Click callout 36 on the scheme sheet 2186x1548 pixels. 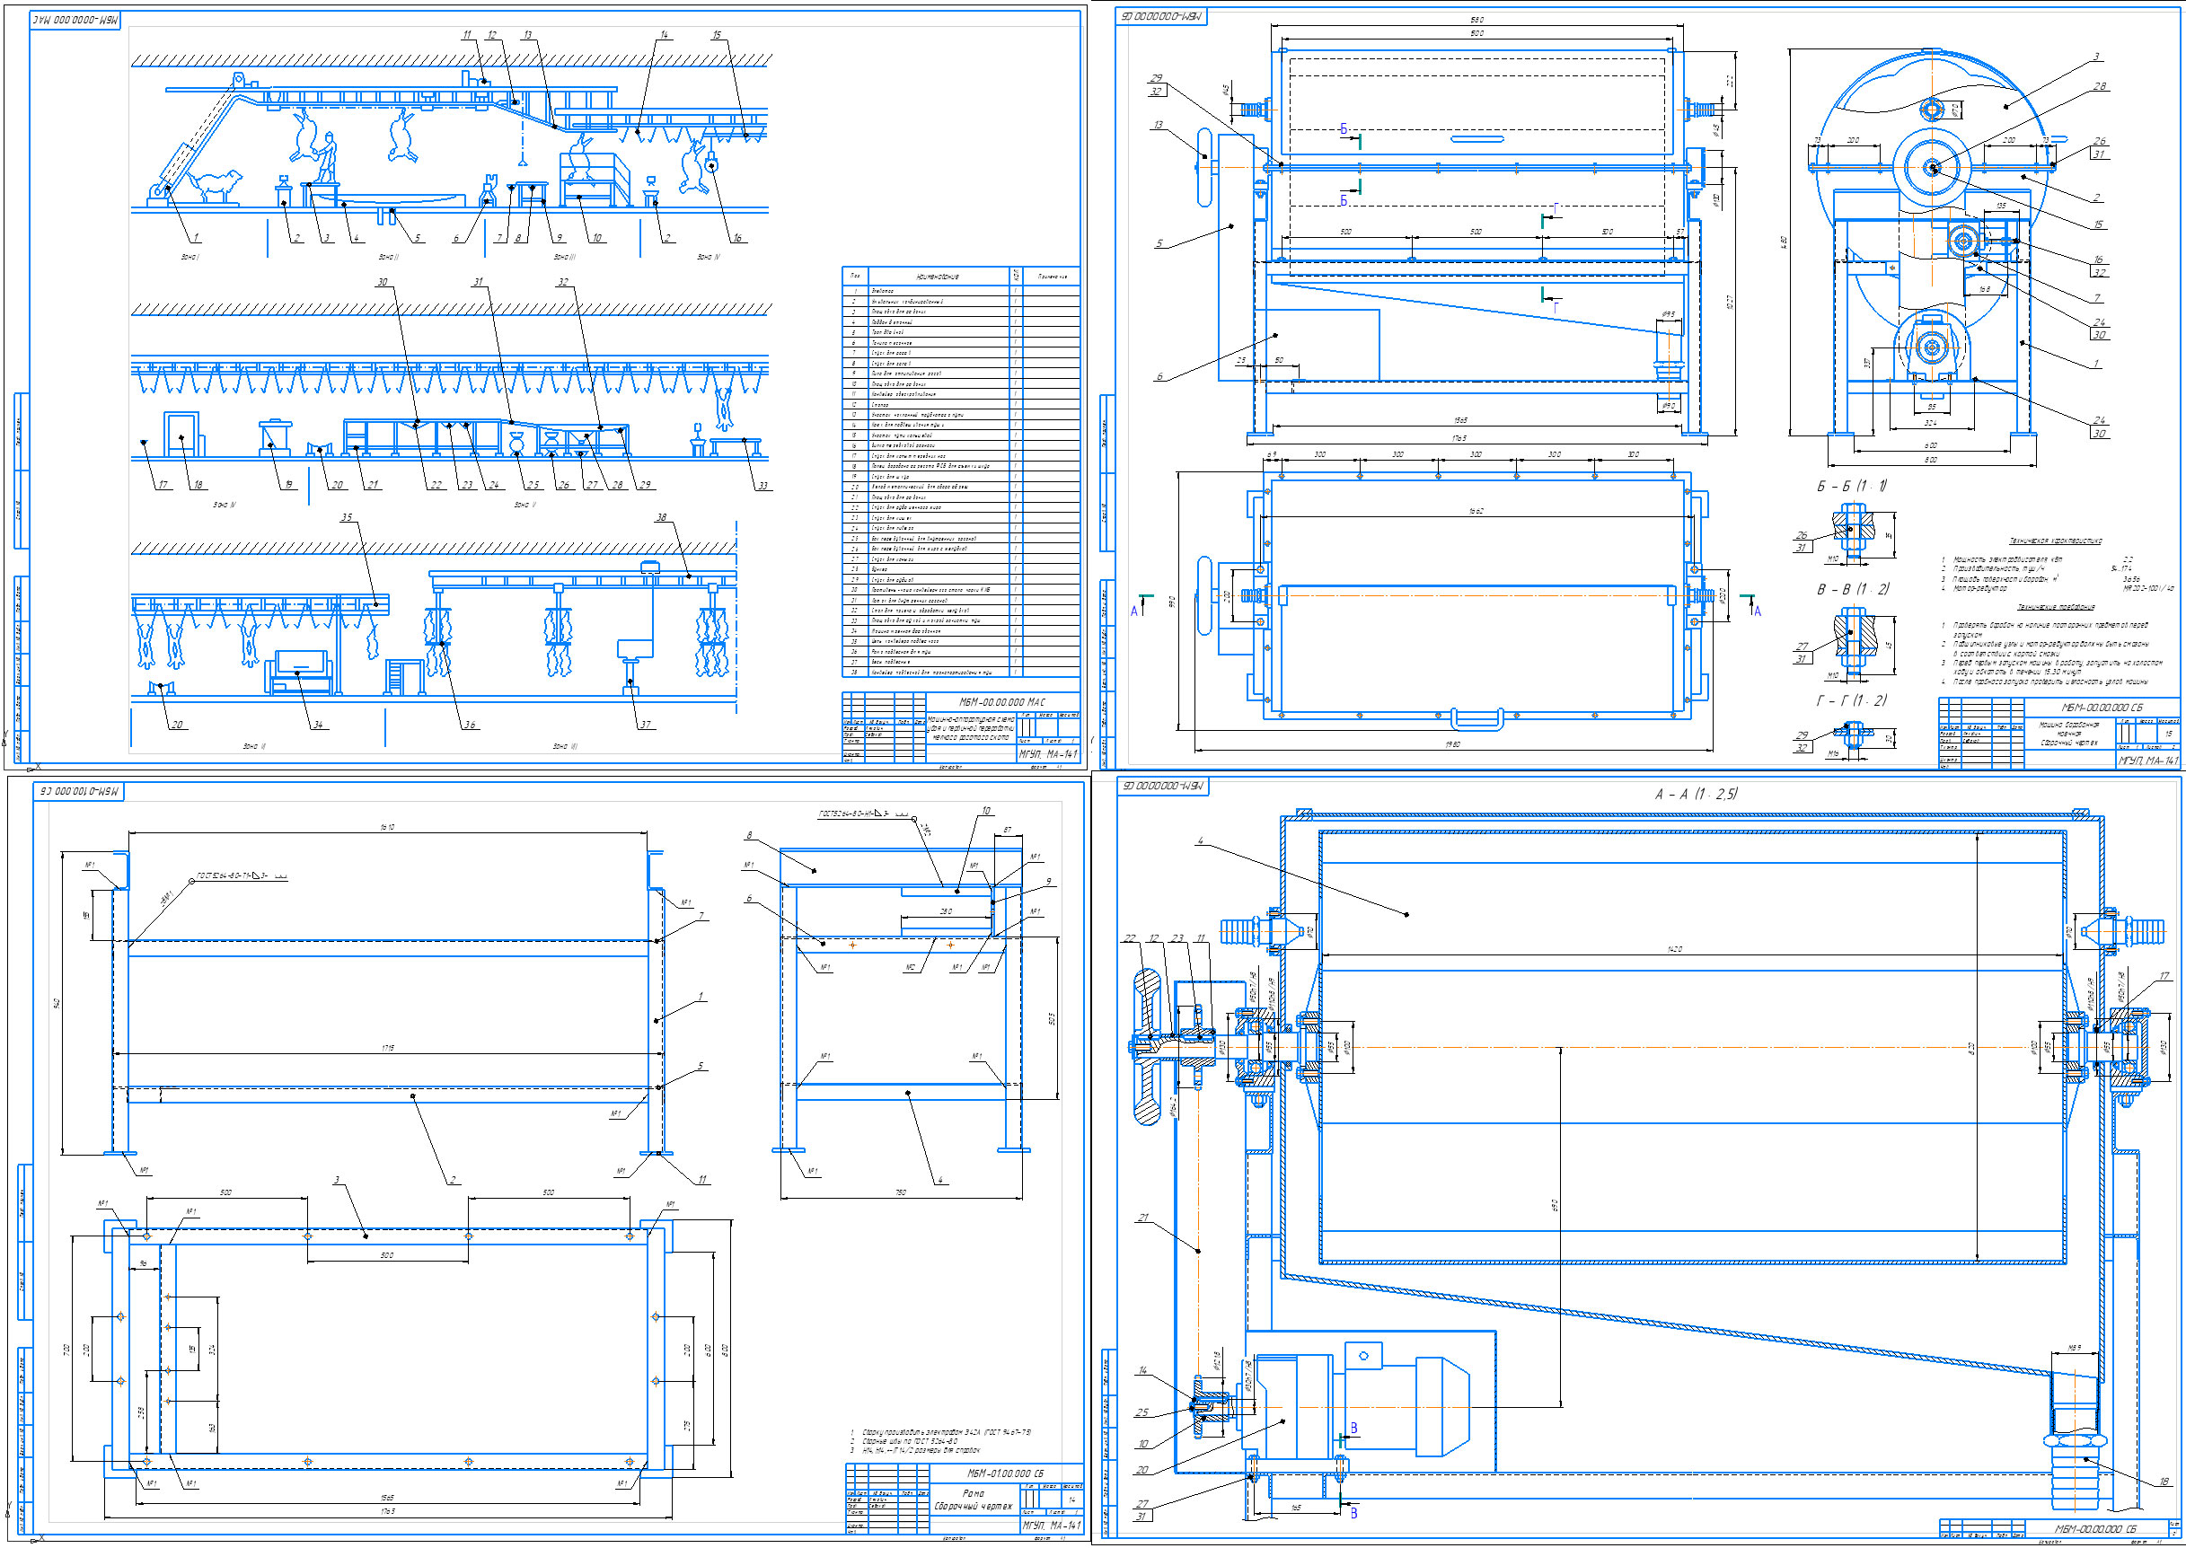coord(469,725)
